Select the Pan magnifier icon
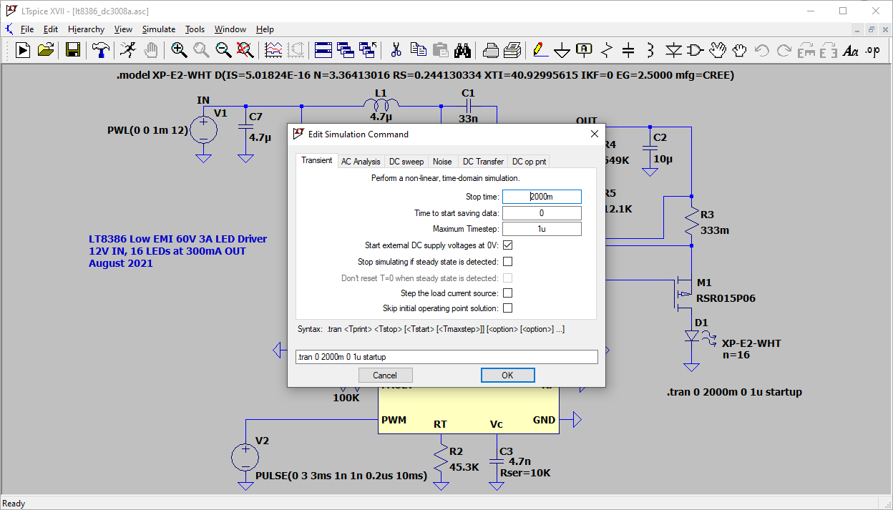This screenshot has width=893, height=510. (x=201, y=49)
